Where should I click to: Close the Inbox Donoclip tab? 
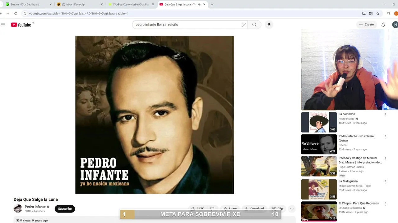coord(102,4)
